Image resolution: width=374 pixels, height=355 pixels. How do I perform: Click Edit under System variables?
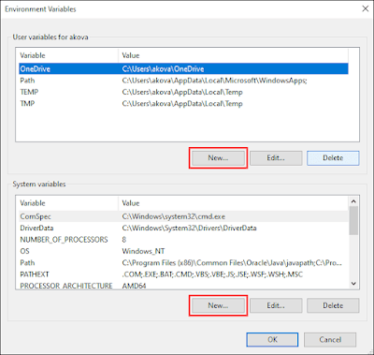pyautogui.click(x=276, y=305)
